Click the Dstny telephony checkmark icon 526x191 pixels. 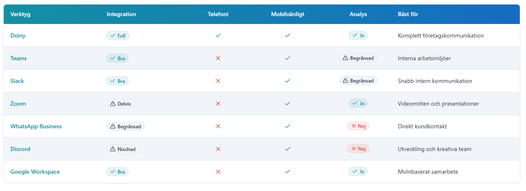pyautogui.click(x=218, y=35)
